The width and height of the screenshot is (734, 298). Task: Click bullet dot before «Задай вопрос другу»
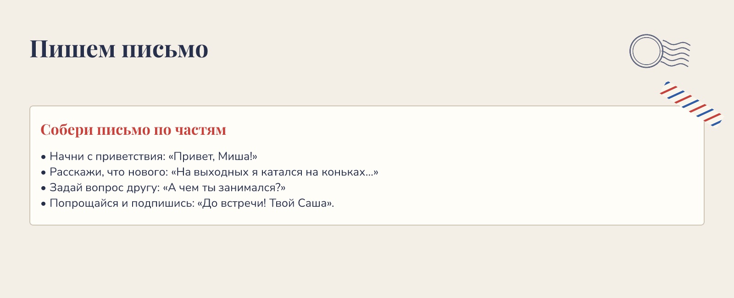pos(44,188)
